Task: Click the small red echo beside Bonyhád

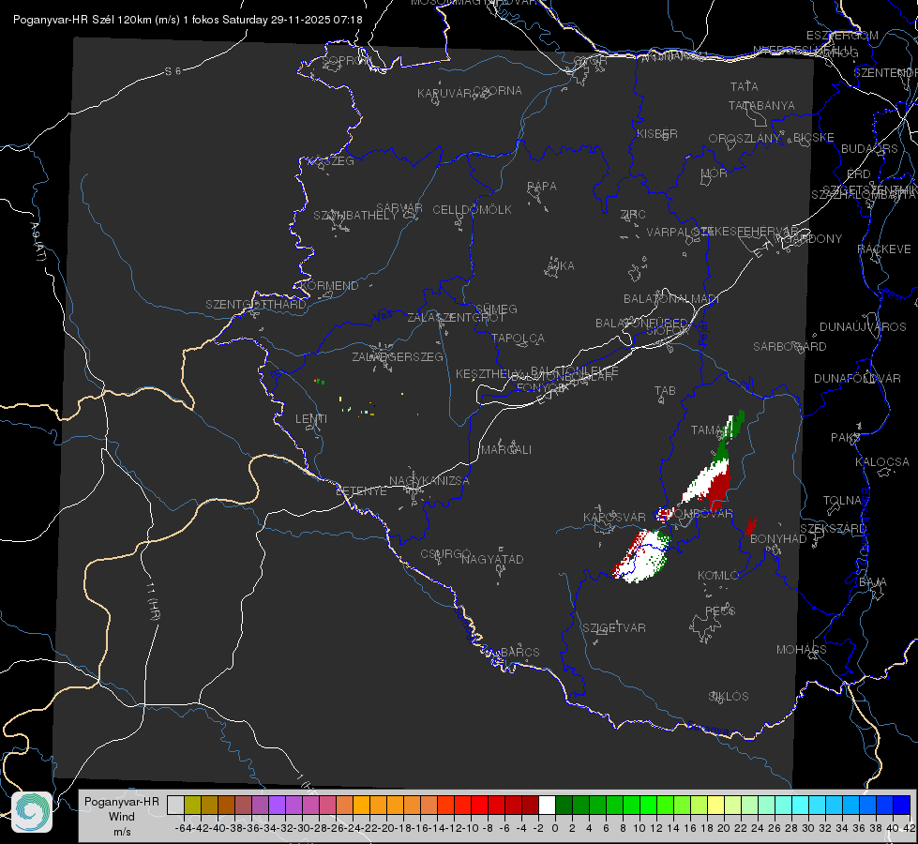Action: click(x=750, y=526)
